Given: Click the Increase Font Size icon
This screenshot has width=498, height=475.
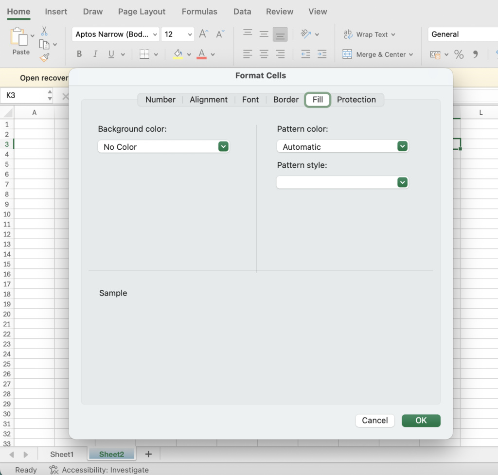Looking at the screenshot, I should (203, 34).
